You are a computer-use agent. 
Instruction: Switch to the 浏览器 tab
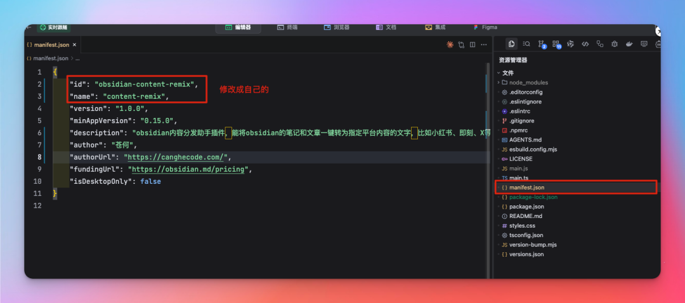click(337, 27)
